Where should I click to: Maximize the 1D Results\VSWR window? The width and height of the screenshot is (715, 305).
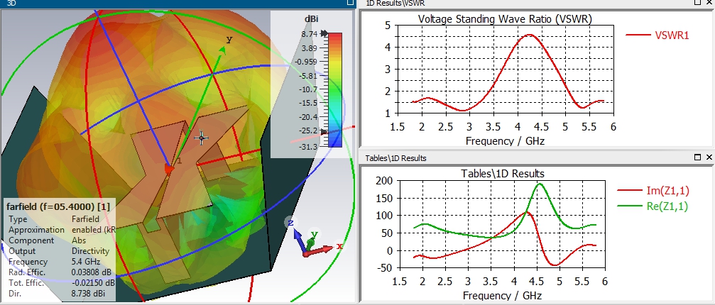pos(698,2)
